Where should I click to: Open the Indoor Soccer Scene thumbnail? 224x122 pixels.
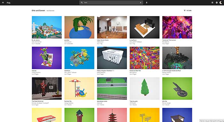point(112,27)
